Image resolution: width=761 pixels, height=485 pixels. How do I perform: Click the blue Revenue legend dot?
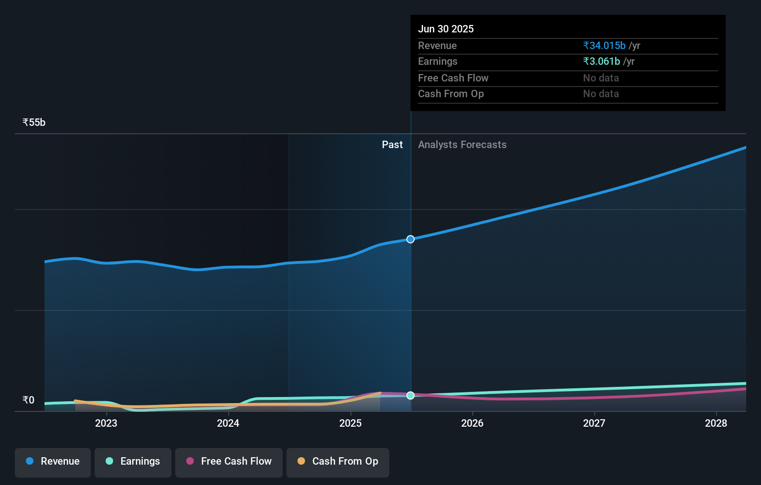click(x=29, y=461)
